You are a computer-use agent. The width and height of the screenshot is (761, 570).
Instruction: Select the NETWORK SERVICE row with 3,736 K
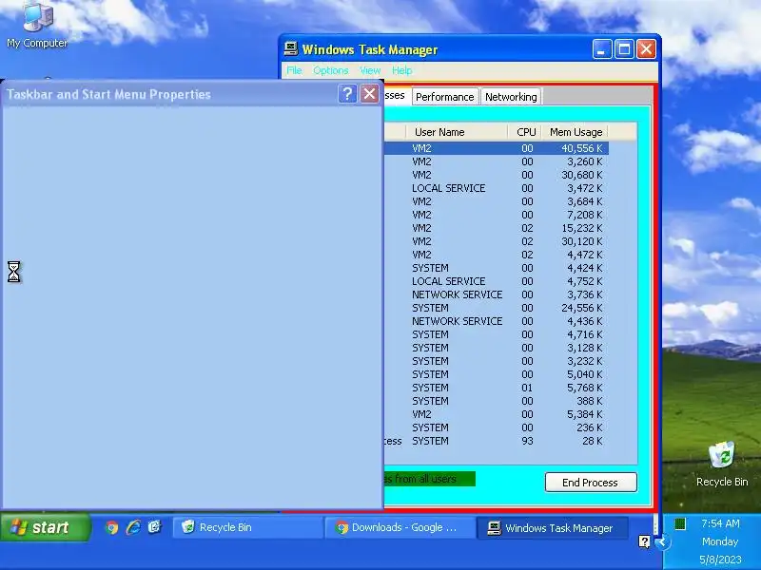pyautogui.click(x=496, y=294)
